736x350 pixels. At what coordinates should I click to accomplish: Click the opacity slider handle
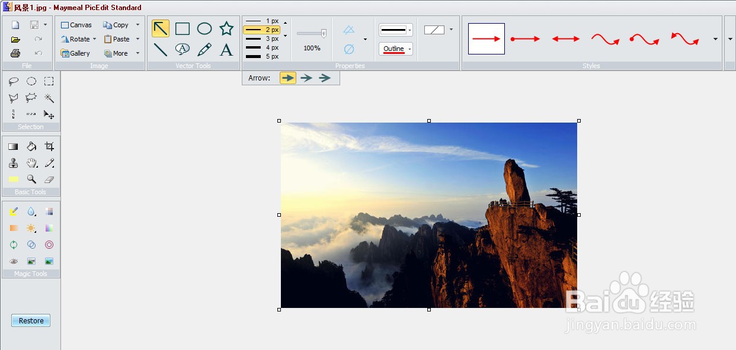point(324,34)
